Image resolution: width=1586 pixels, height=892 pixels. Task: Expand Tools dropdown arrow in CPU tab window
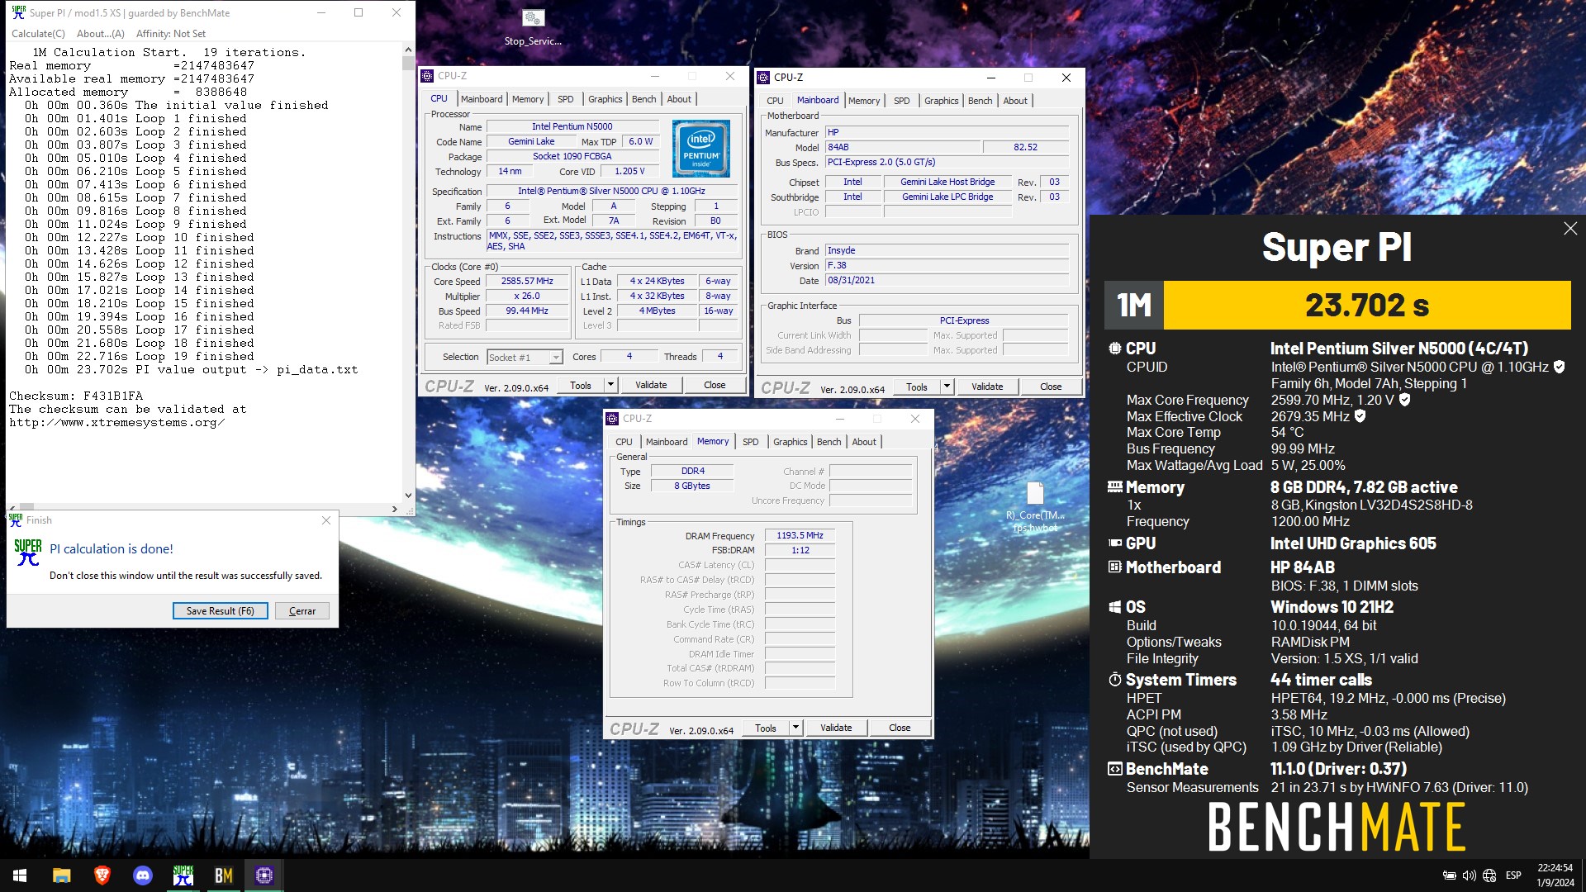[610, 386]
